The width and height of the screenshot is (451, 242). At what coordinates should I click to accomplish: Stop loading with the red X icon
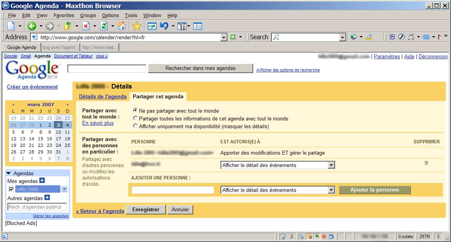pyautogui.click(x=86, y=26)
